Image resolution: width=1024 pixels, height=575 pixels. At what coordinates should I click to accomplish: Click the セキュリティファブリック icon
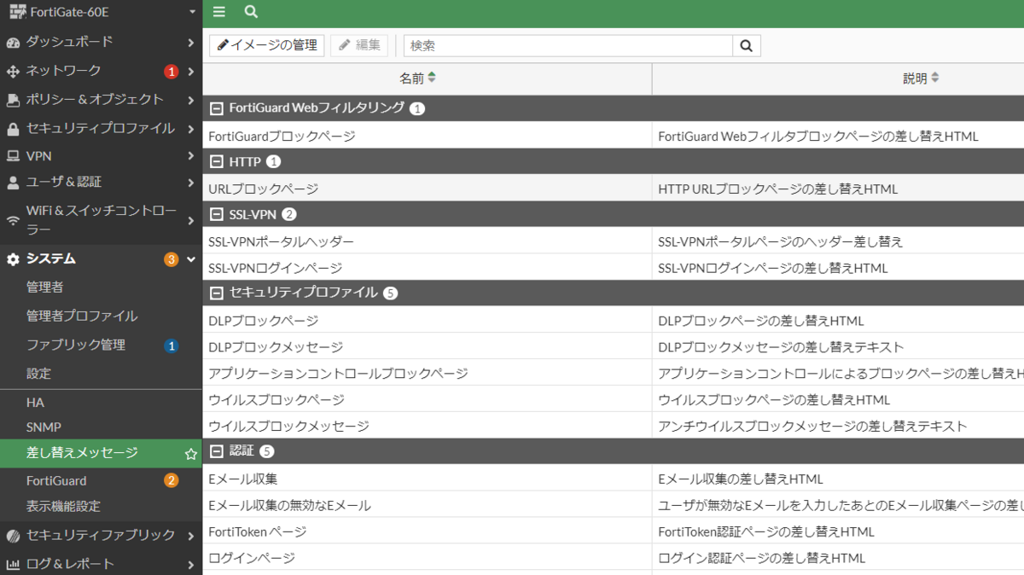click(13, 536)
